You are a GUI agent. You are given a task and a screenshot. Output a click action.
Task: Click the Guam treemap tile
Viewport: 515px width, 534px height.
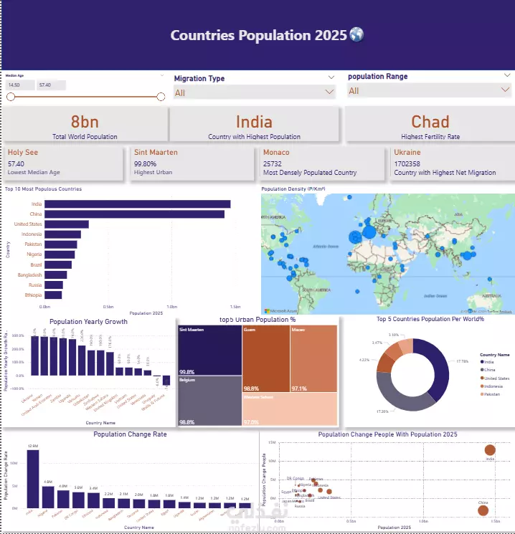tap(266, 358)
